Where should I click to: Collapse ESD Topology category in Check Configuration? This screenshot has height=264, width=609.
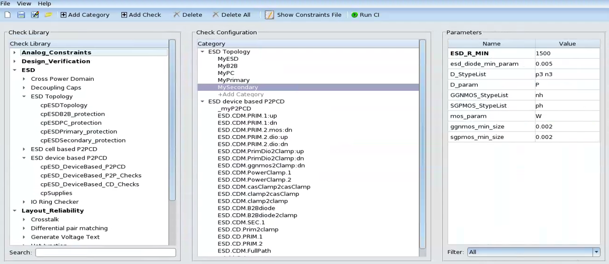(x=202, y=52)
